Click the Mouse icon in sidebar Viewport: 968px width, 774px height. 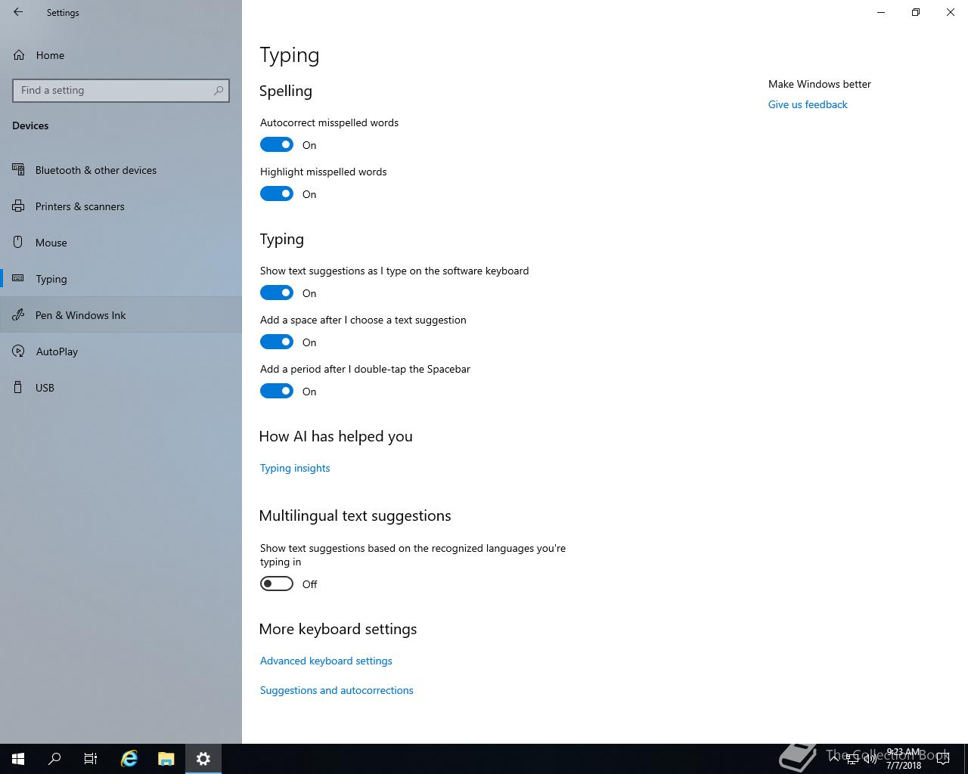[19, 243]
